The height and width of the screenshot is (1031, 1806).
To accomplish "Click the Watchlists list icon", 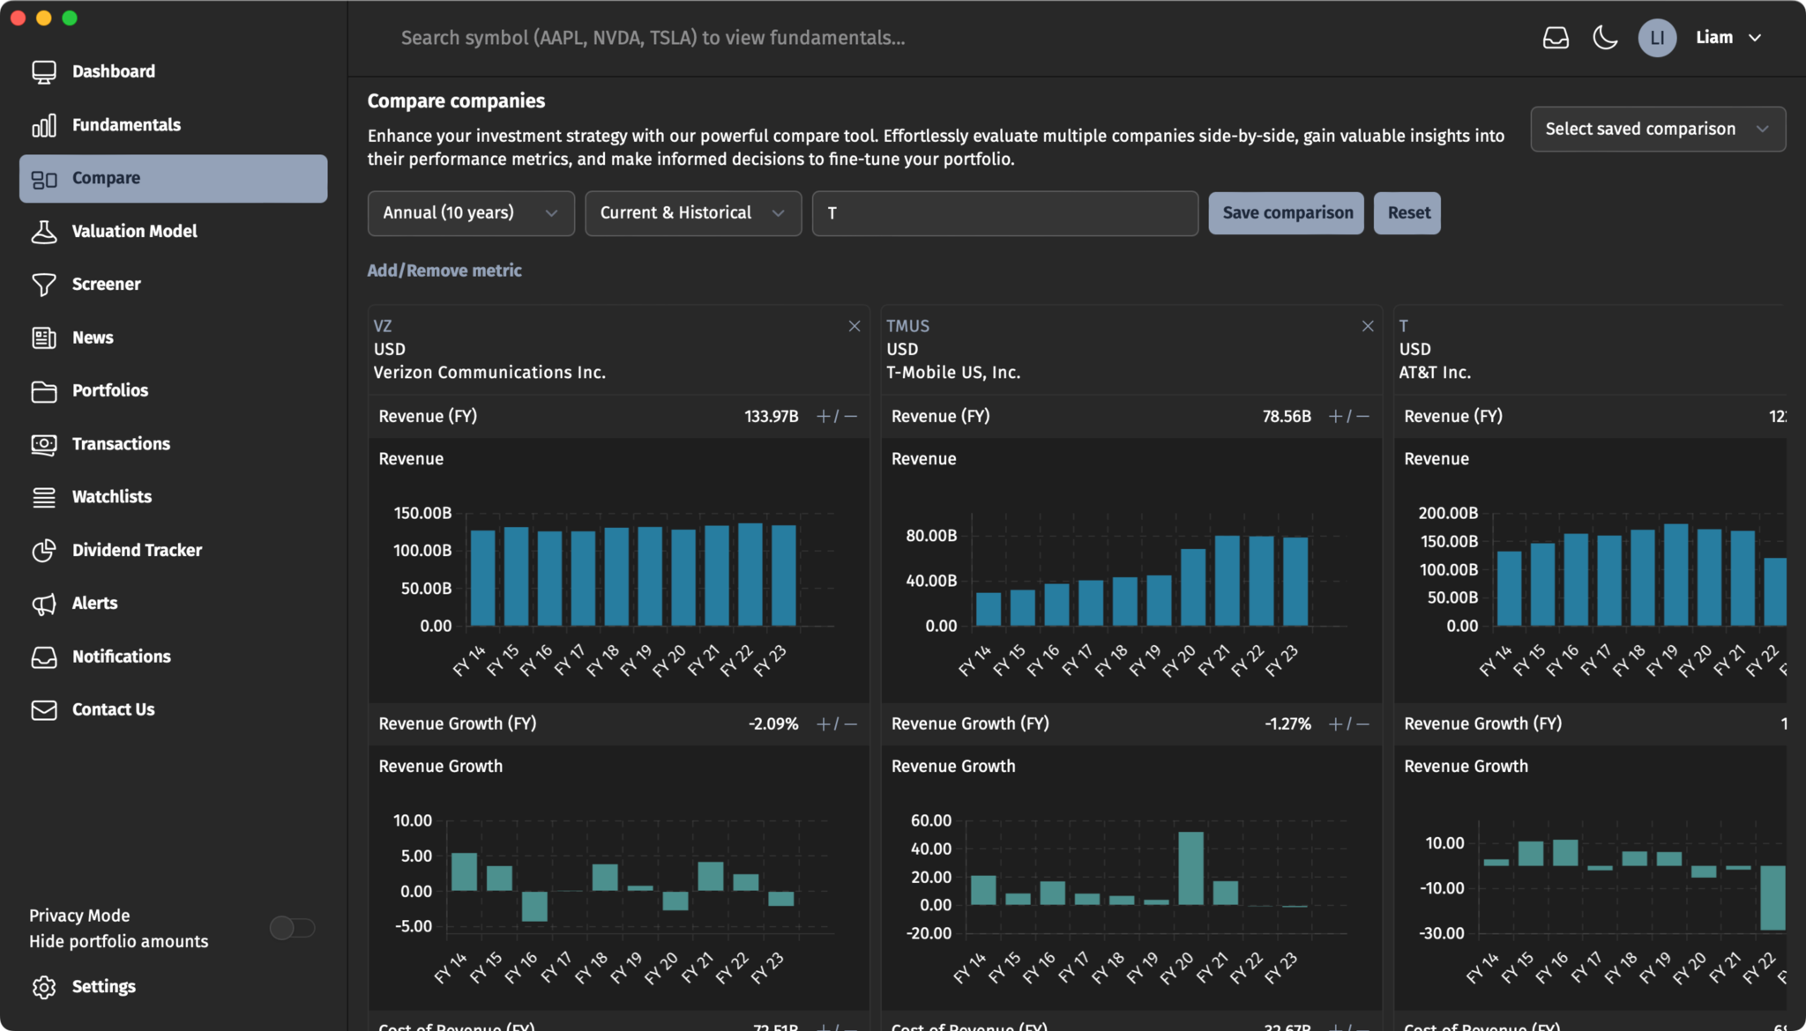I will click(44, 497).
